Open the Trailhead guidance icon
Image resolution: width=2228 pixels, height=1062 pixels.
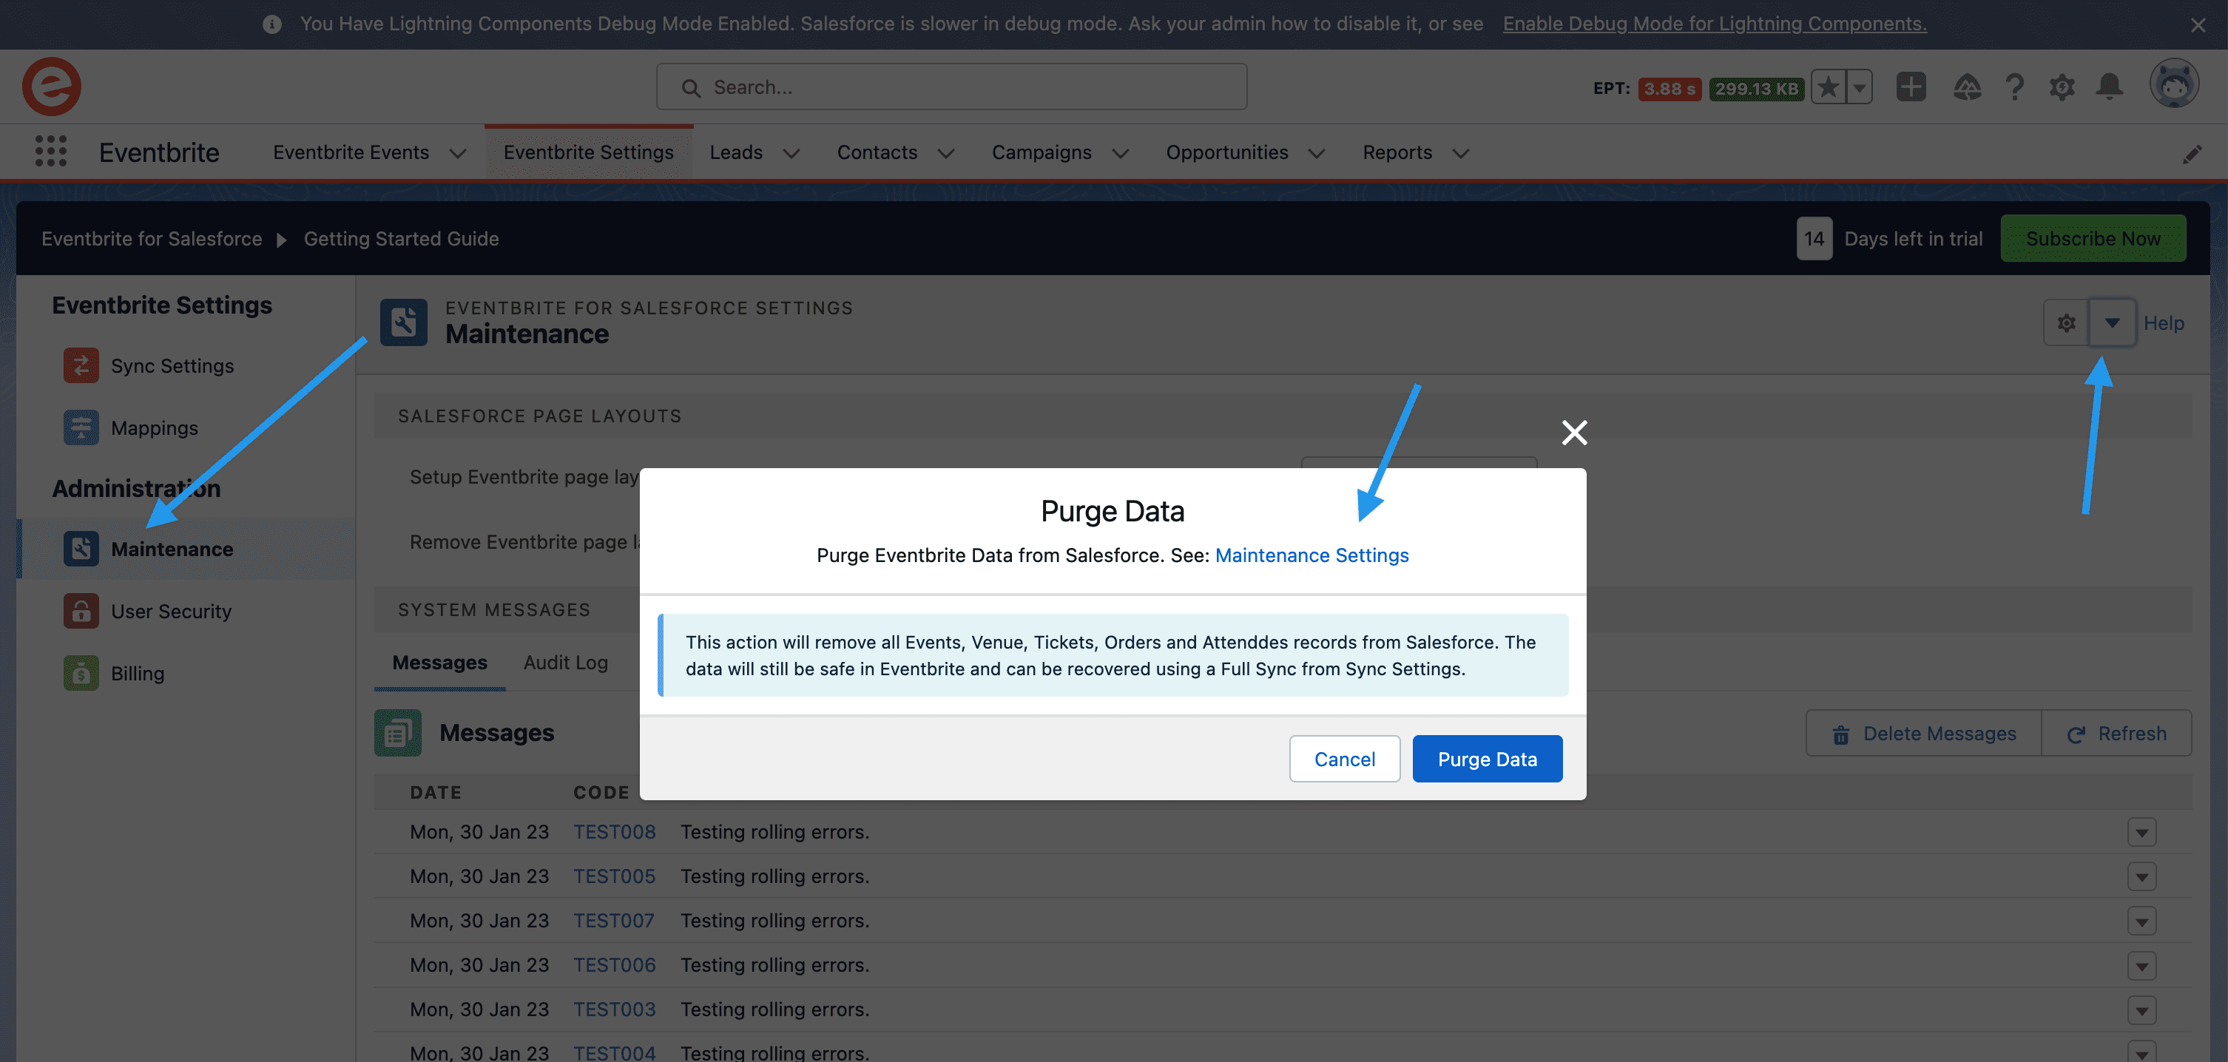coord(1967,87)
